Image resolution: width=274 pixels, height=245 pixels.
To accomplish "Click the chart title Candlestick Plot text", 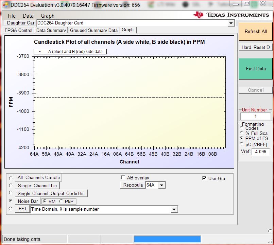I will pos(119,42).
